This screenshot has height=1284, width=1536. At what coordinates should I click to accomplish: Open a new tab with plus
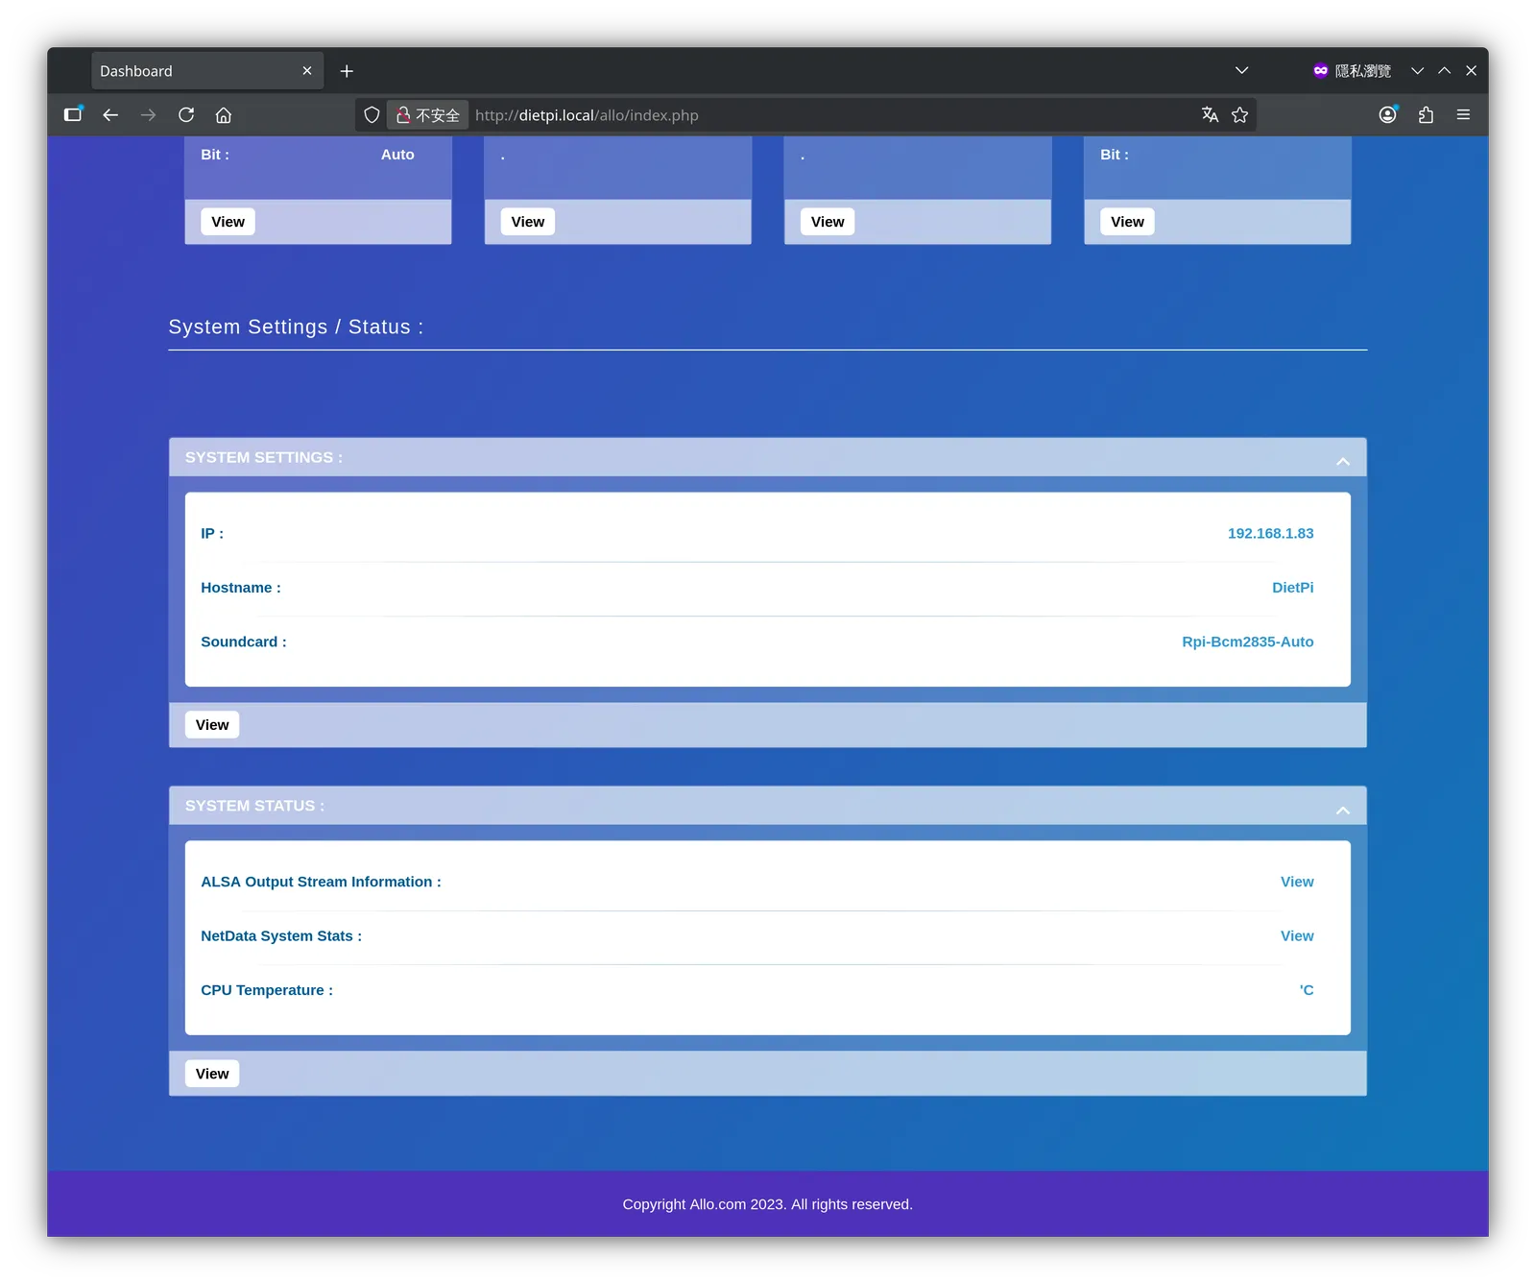(347, 71)
